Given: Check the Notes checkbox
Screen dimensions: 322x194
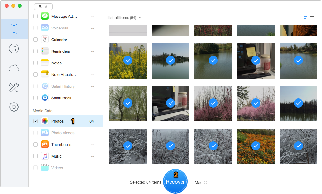Looking at the screenshot, I should point(36,63).
